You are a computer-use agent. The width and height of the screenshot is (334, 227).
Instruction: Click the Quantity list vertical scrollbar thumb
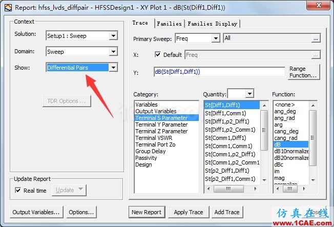[264, 130]
